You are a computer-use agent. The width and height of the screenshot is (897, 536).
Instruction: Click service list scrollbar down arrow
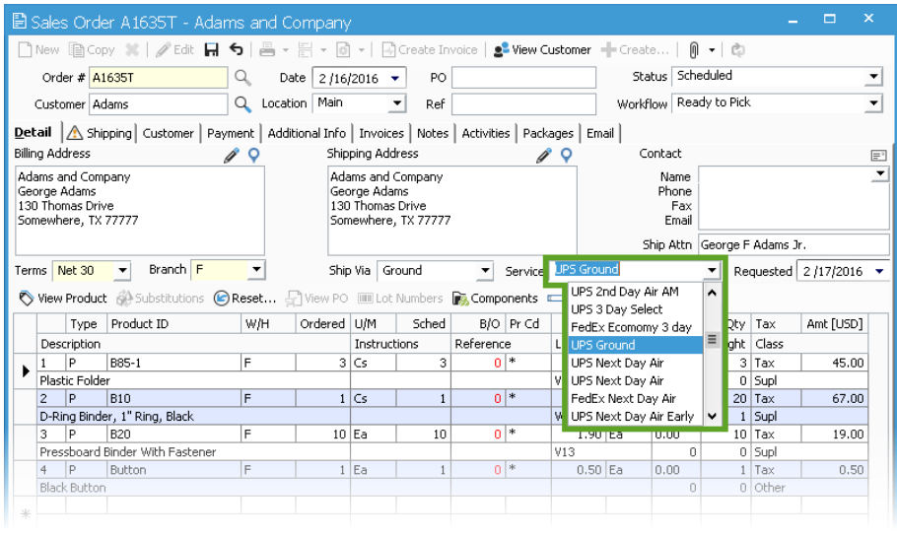(713, 417)
